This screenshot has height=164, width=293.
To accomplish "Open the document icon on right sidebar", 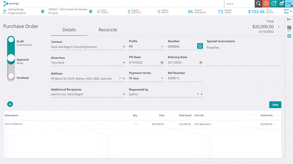I will tap(289, 36).
